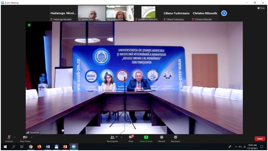Open the Participants panel

(x=112, y=137)
